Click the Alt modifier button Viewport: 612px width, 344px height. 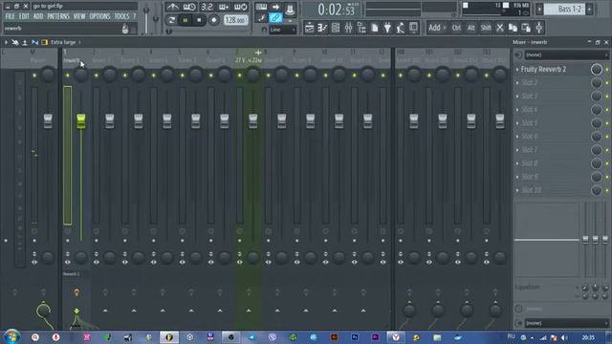[471, 28]
